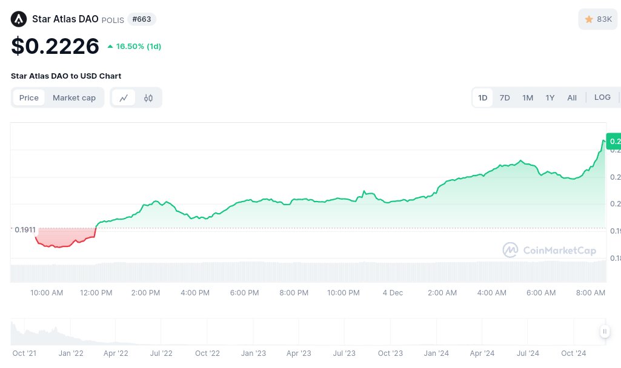This screenshot has width=621, height=368.
Task: Click Jan '22 on the history timeline
Action: (71, 353)
